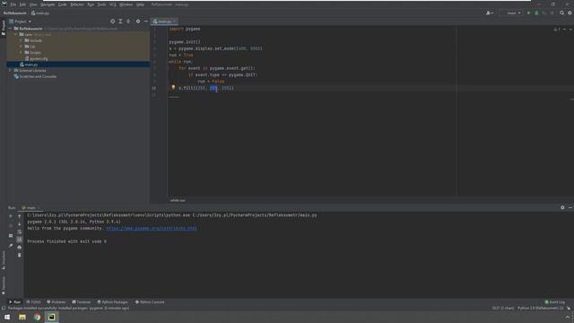Toggle Scroll to End in Run console

coord(20,240)
